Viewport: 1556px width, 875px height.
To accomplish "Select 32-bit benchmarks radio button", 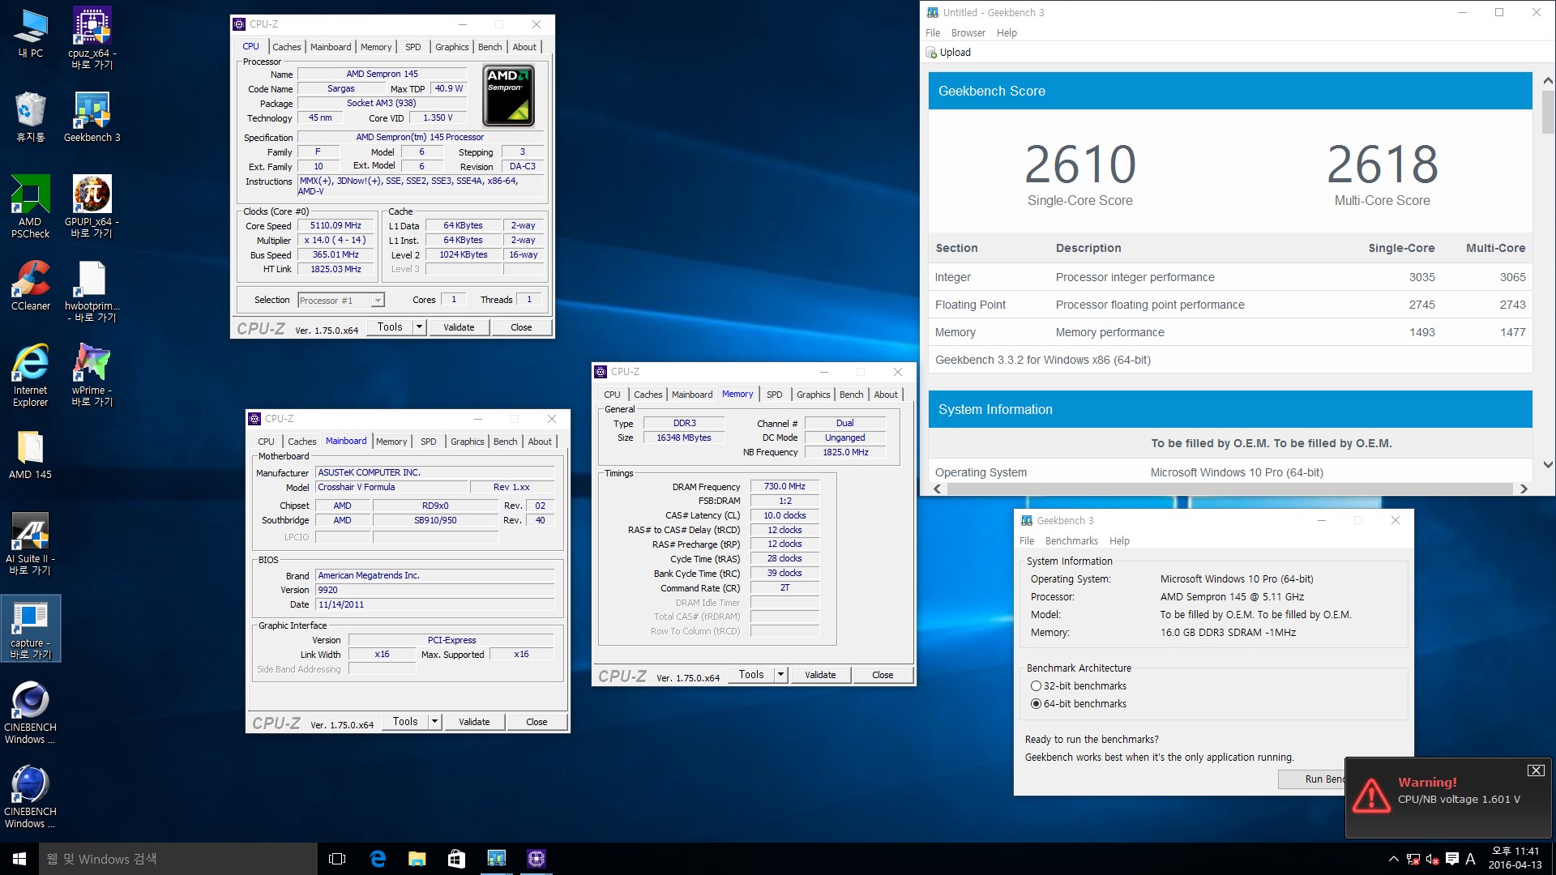I will coord(1036,686).
